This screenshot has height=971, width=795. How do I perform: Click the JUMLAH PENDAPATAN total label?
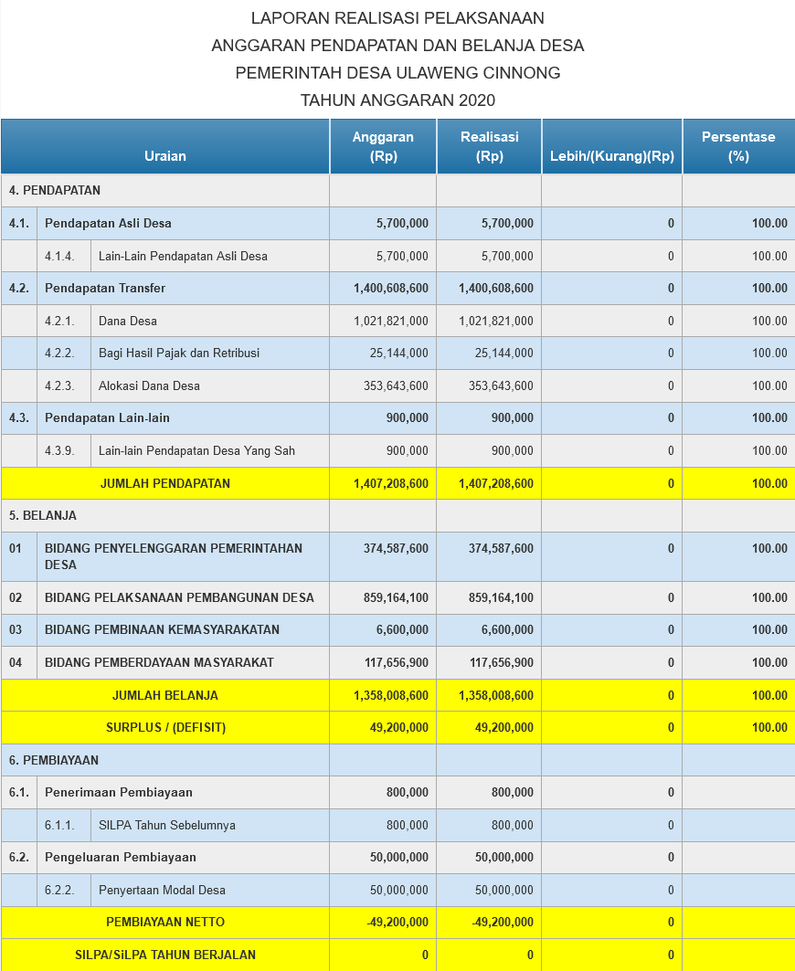[x=164, y=483]
